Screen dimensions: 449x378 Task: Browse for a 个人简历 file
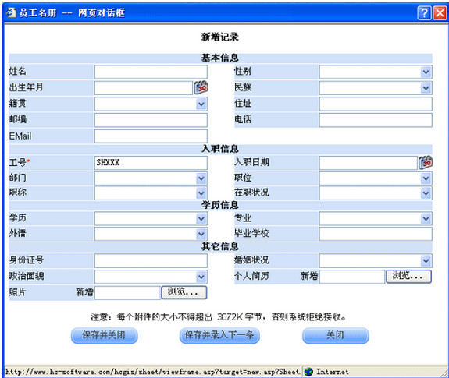408,276
